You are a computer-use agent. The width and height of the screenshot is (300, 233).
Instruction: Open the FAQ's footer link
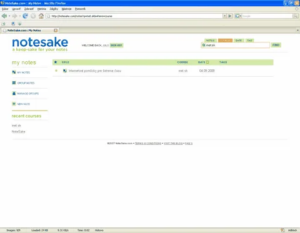pyautogui.click(x=189, y=143)
